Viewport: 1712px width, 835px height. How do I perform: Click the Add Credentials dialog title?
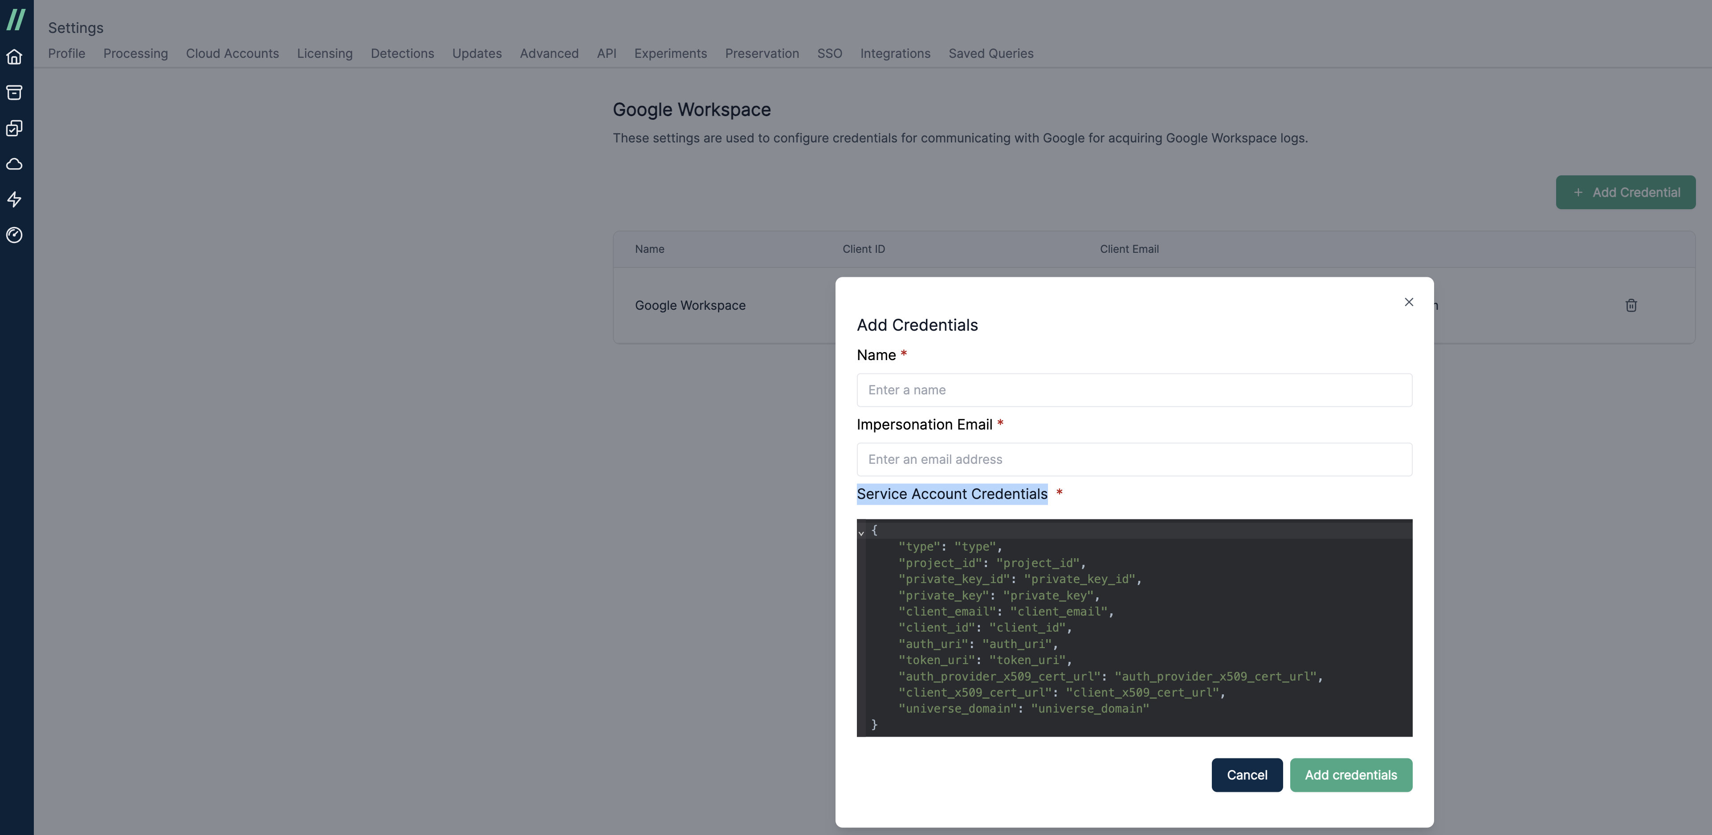coord(917,325)
